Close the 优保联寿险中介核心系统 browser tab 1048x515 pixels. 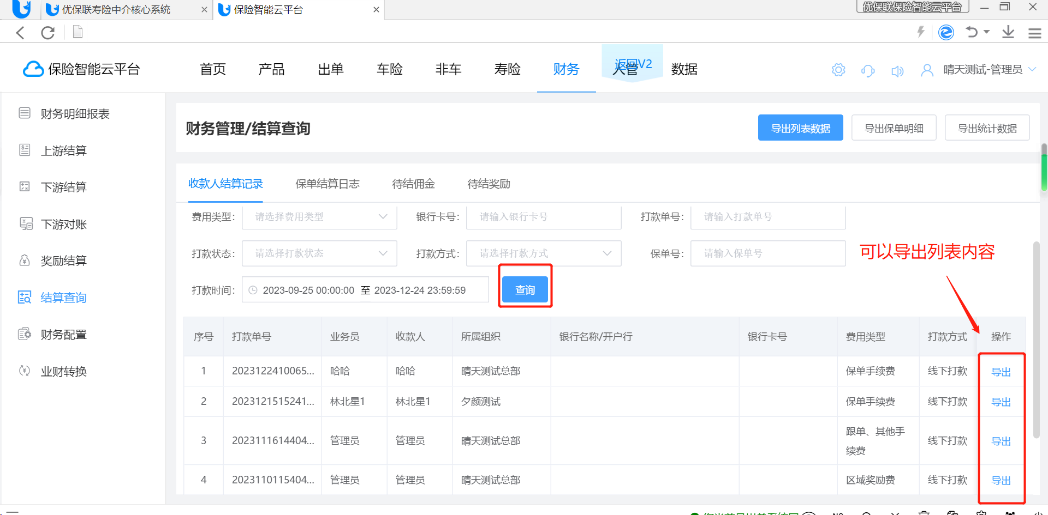pyautogui.click(x=204, y=10)
